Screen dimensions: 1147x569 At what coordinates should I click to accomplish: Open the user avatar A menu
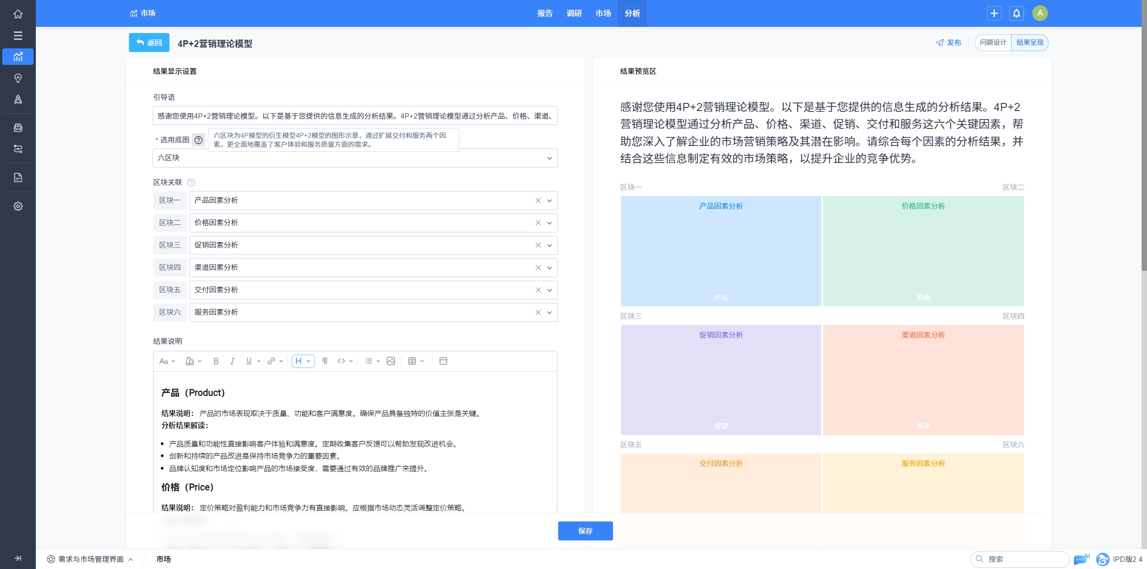tap(1040, 13)
